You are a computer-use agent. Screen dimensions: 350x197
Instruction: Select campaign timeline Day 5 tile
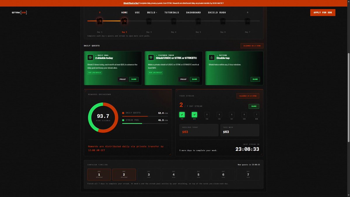(198, 175)
